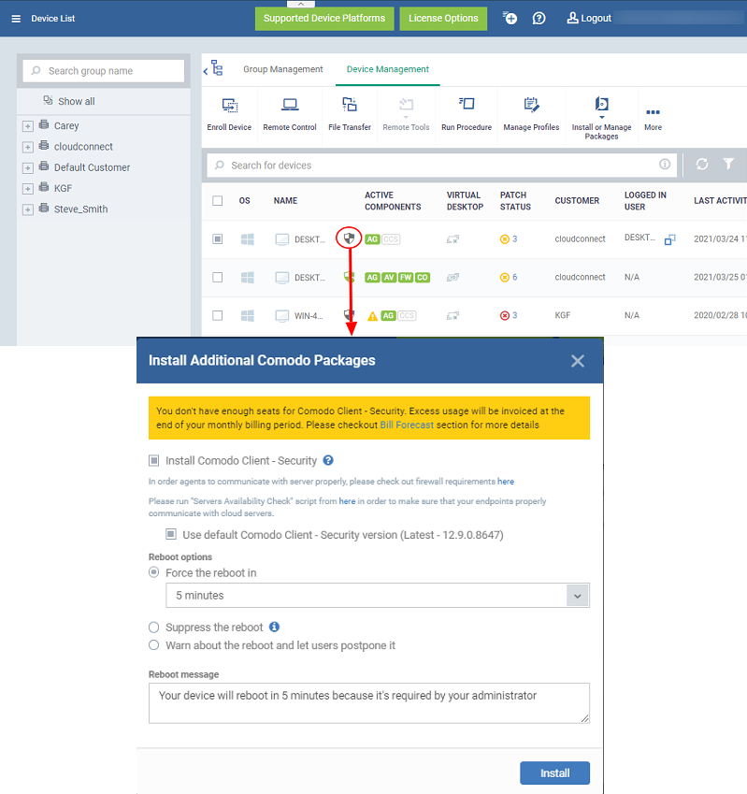Image resolution: width=747 pixels, height=794 pixels.
Task: Click the Search for devices field
Action: 442,166
